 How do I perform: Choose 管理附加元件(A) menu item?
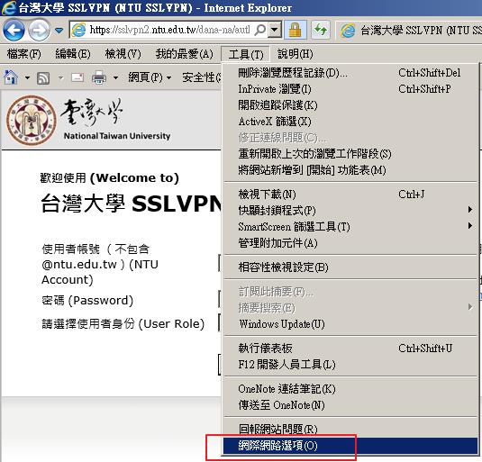350,243
